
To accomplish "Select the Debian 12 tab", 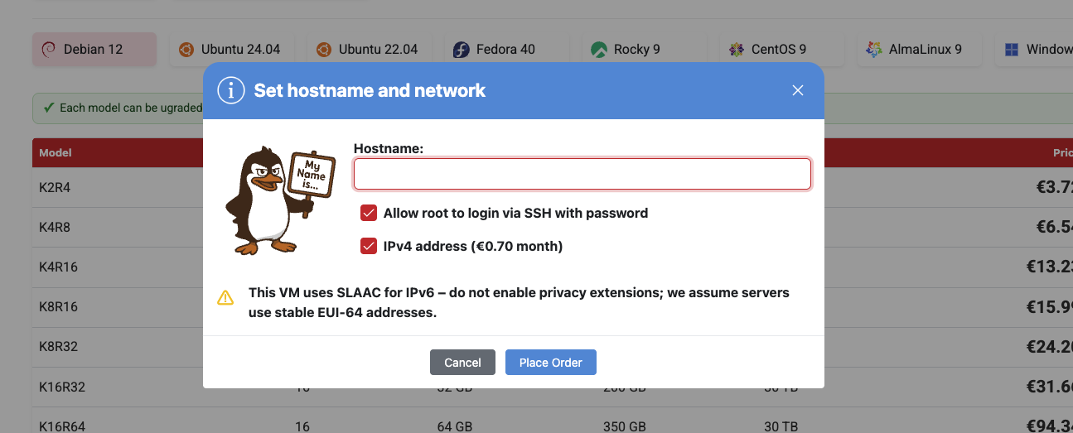I will 94,50.
